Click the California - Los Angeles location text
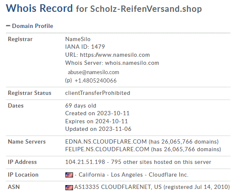Image resolution: width=231 pixels, height=194 pixels. pos(111,175)
